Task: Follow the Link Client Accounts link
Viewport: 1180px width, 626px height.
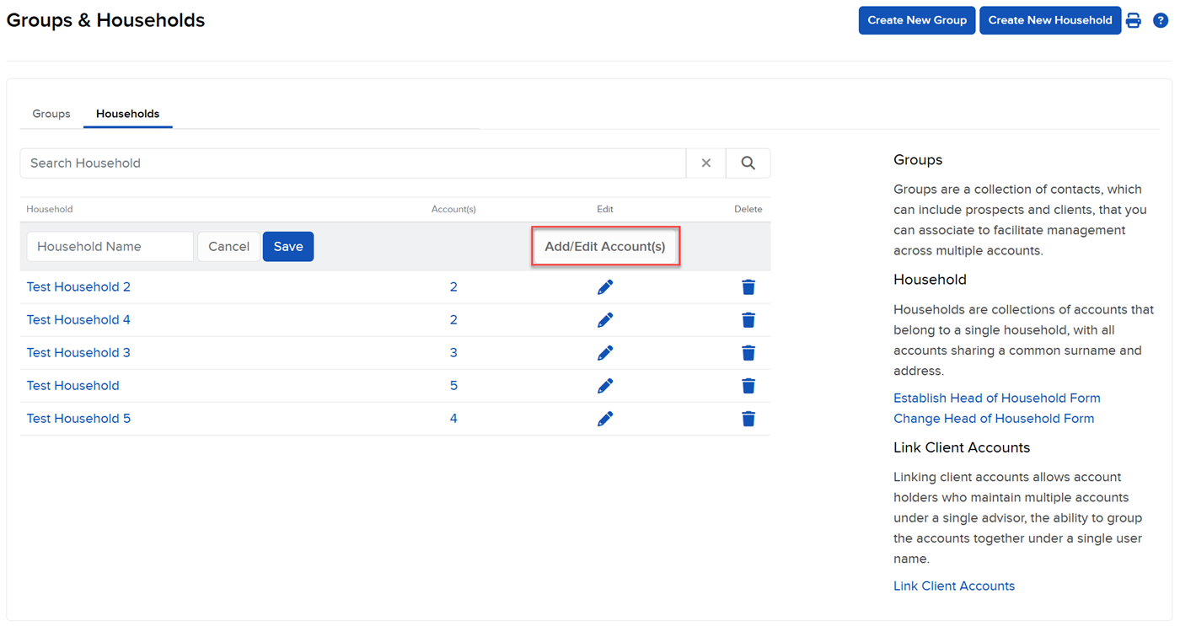Action: pos(954,586)
